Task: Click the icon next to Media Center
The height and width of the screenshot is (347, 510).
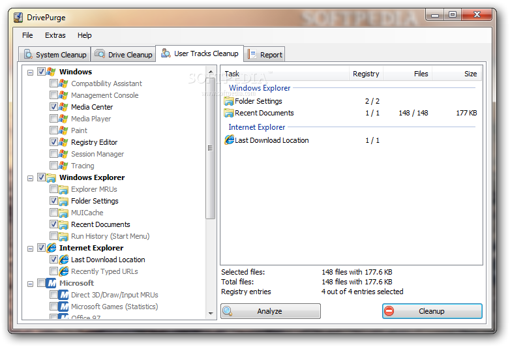Action: tap(63, 107)
